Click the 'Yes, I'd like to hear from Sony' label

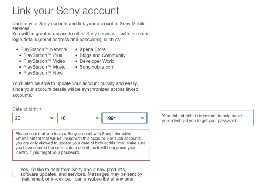click(x=81, y=174)
